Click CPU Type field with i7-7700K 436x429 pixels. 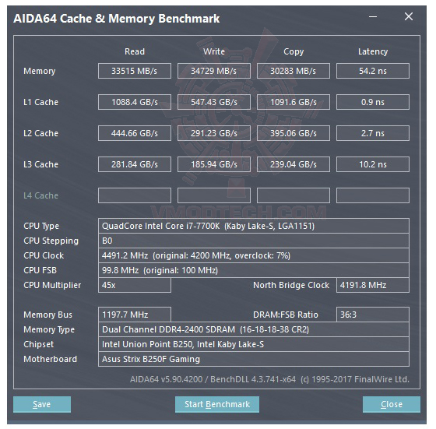[x=254, y=226]
